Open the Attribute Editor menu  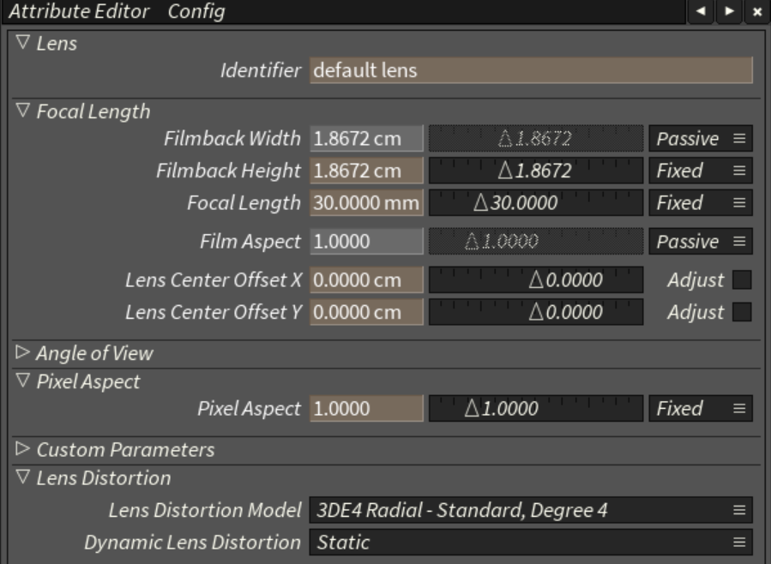[78, 12]
